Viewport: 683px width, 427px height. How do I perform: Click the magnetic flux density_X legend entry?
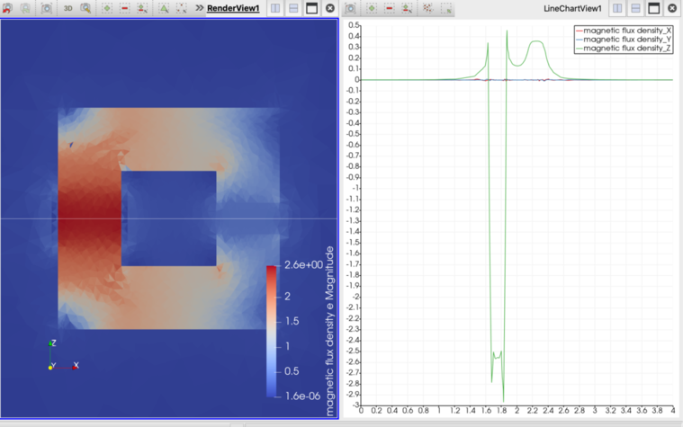[x=624, y=31]
